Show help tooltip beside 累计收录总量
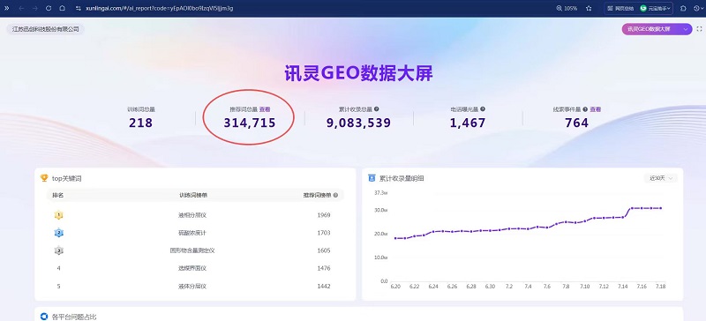This screenshot has width=706, height=321. coord(377,109)
